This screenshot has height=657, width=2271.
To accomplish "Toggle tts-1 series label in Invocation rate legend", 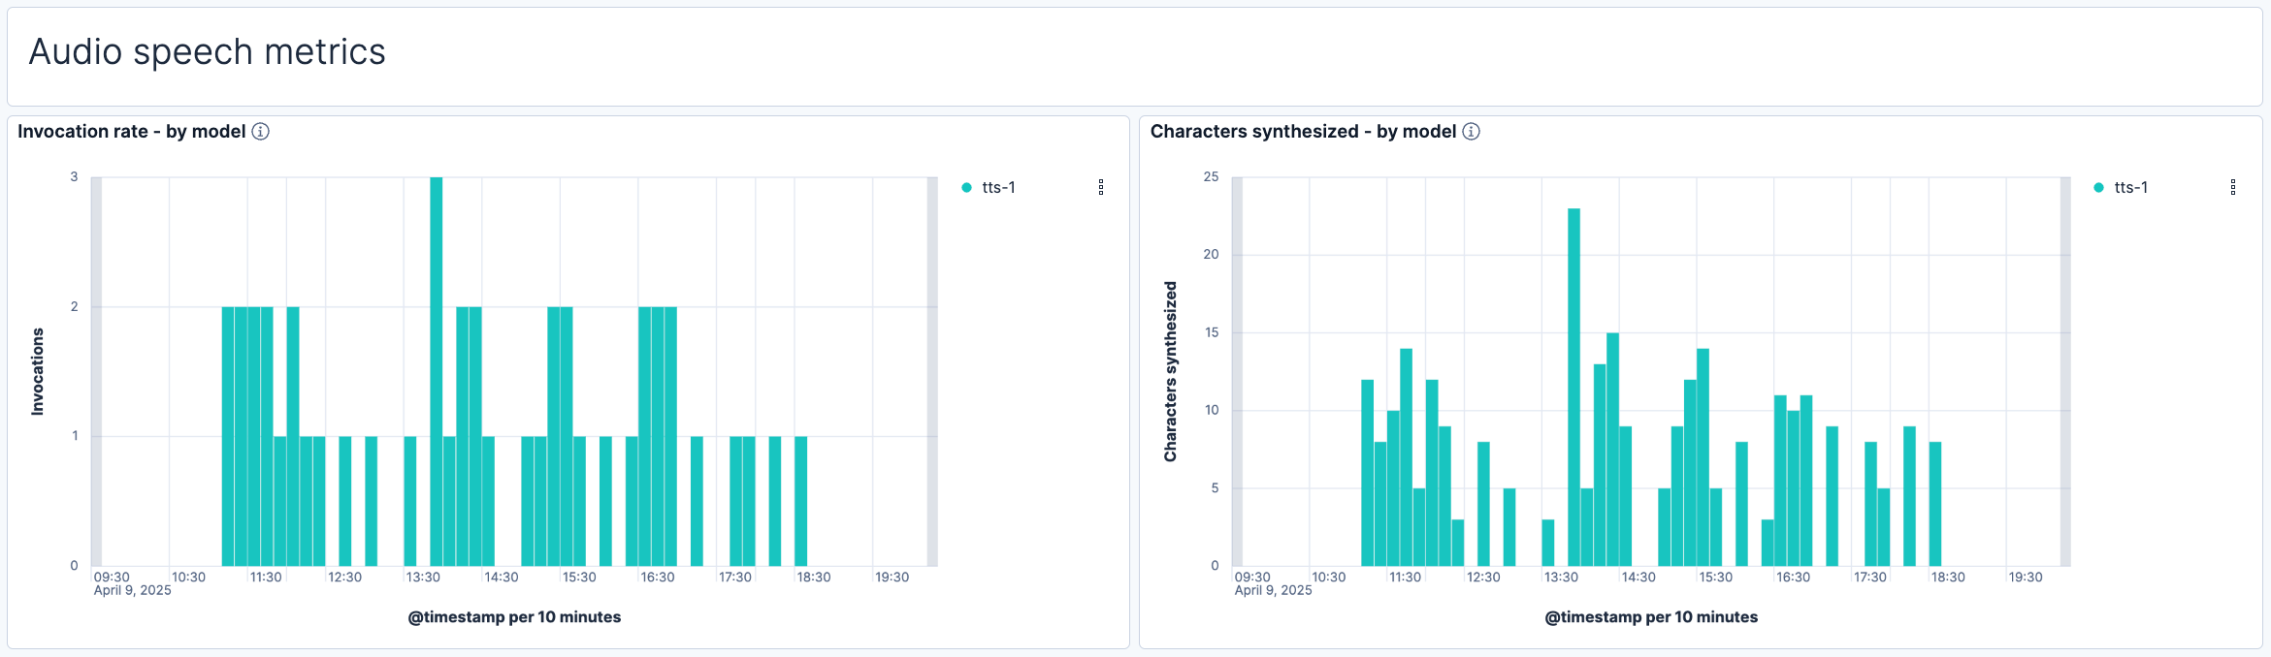I will pyautogui.click(x=998, y=188).
